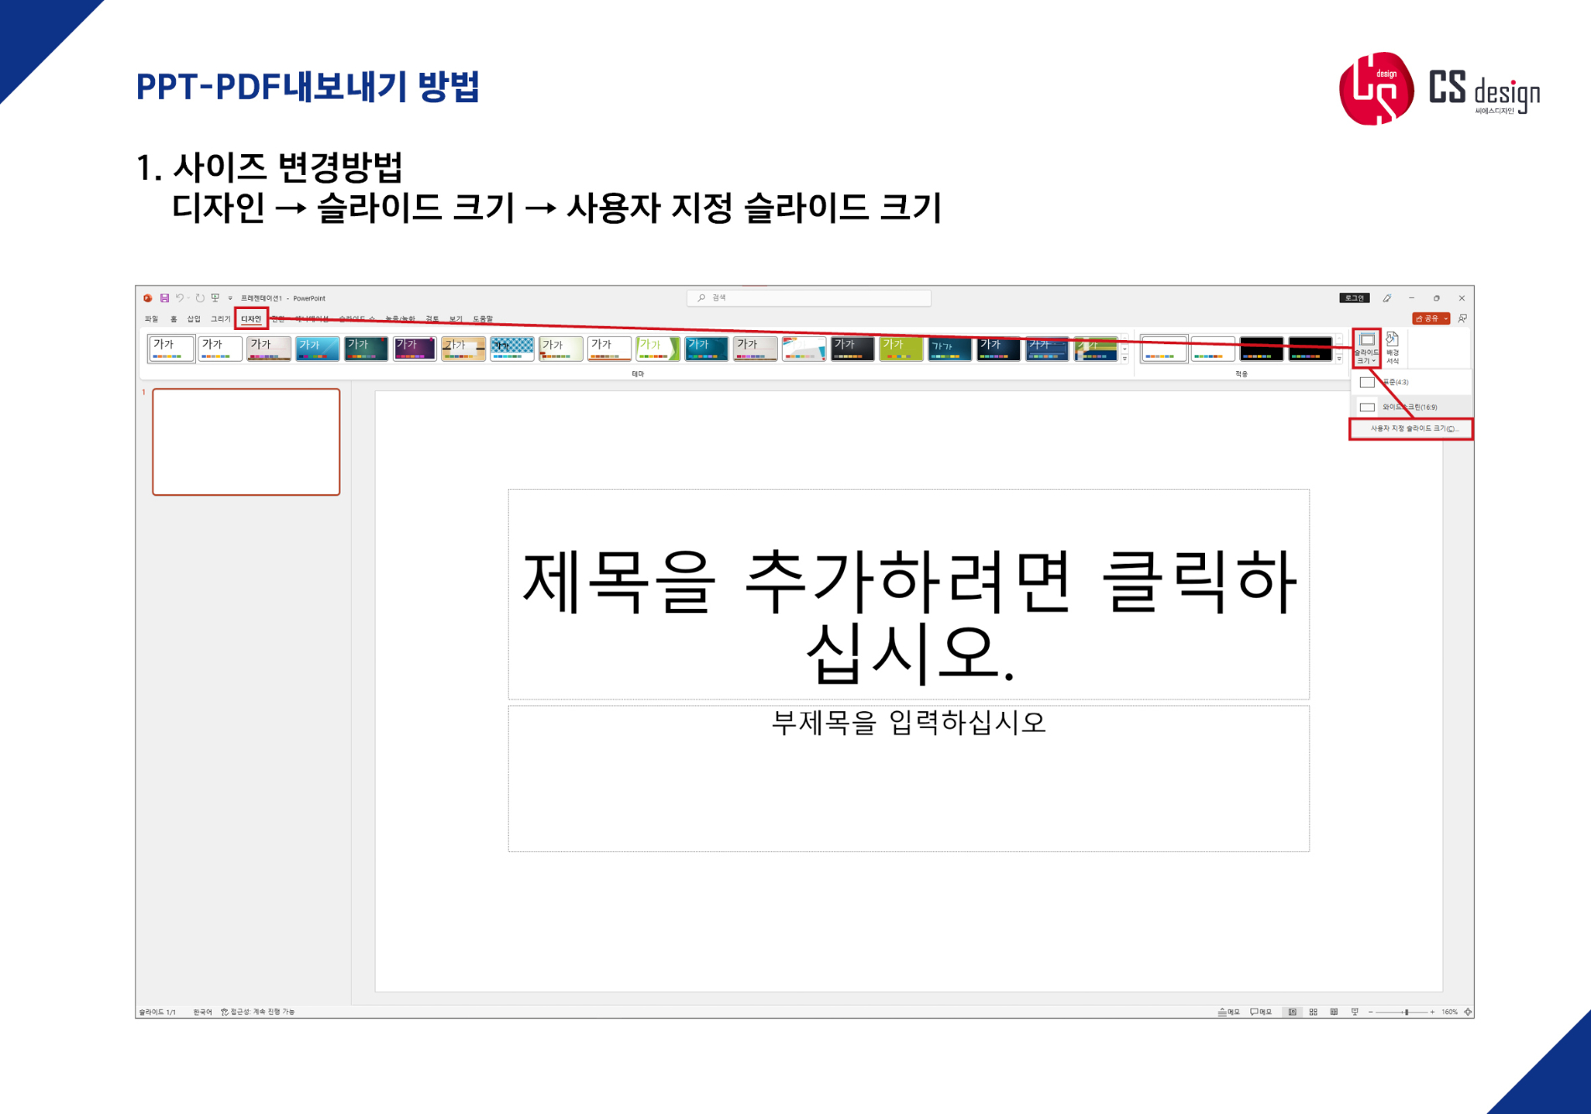Expand the variants gallery More arrow

1340,358
